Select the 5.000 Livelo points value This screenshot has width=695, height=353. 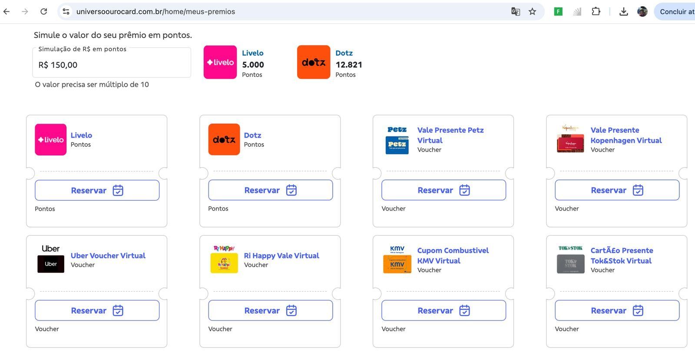[253, 65]
